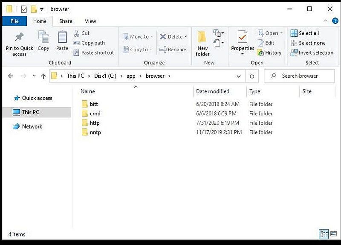Viewport: 341px width, 245px height.
Task: Click the Copy to button
Action: (137, 50)
